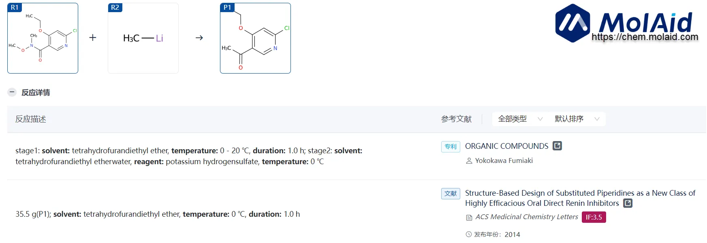Open external link icon after Renin Inhibitors title
The height and width of the screenshot is (243, 707).
coord(628,203)
